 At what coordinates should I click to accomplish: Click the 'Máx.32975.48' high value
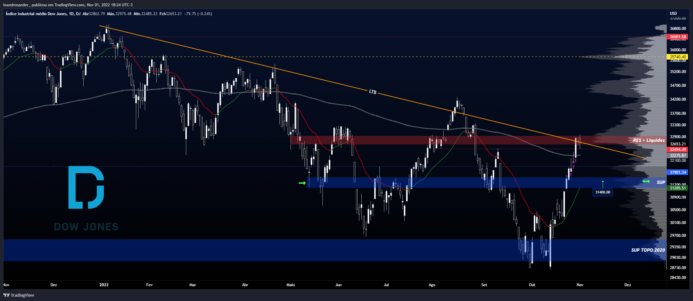[x=119, y=14]
